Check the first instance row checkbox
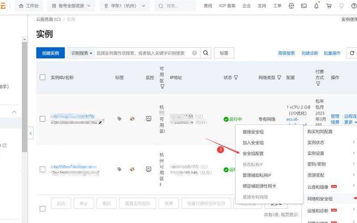Image resolution: width=357 pixels, height=223 pixels. tap(42, 119)
